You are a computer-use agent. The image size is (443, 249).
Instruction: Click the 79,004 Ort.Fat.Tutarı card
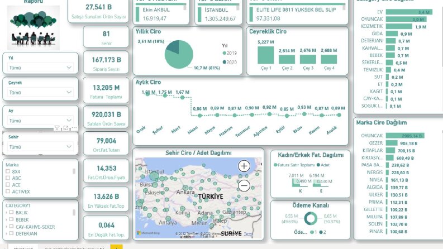point(106,143)
